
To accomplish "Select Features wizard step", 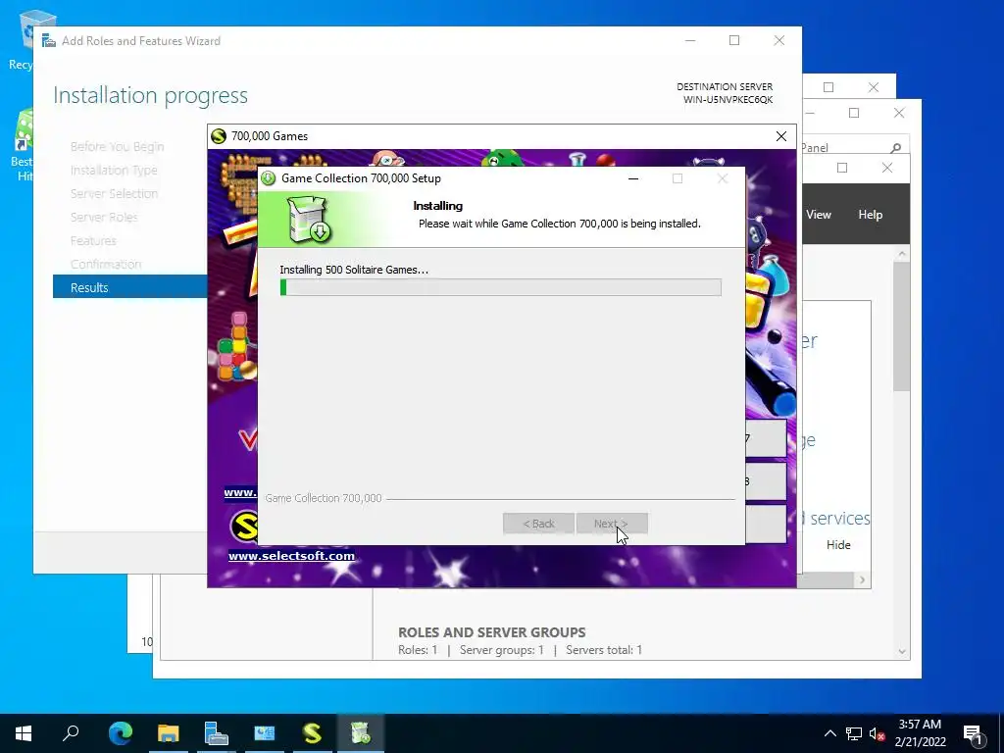I will pyautogui.click(x=93, y=241).
